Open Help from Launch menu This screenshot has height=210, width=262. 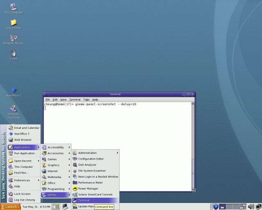24,186
